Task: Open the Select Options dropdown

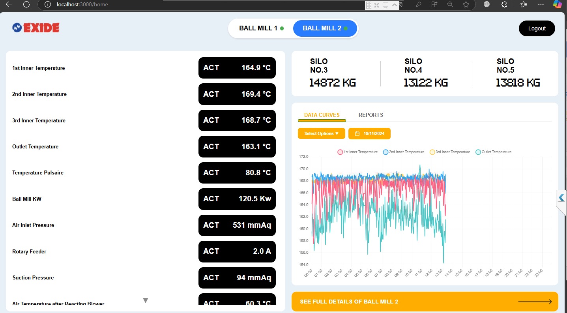Action: (x=321, y=134)
